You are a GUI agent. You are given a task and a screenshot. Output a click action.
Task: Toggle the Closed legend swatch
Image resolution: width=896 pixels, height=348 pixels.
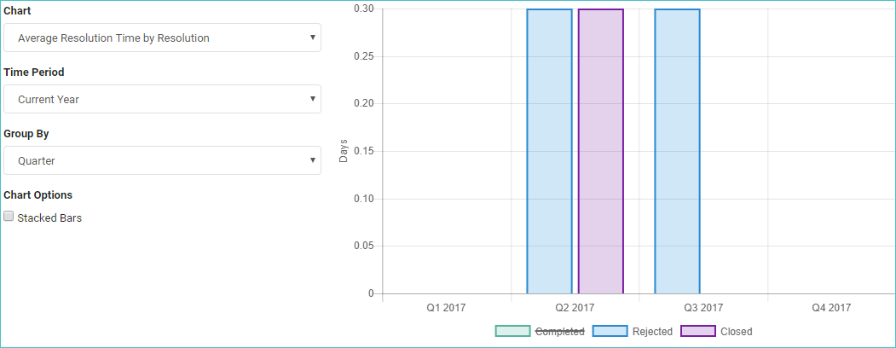pyautogui.click(x=698, y=332)
